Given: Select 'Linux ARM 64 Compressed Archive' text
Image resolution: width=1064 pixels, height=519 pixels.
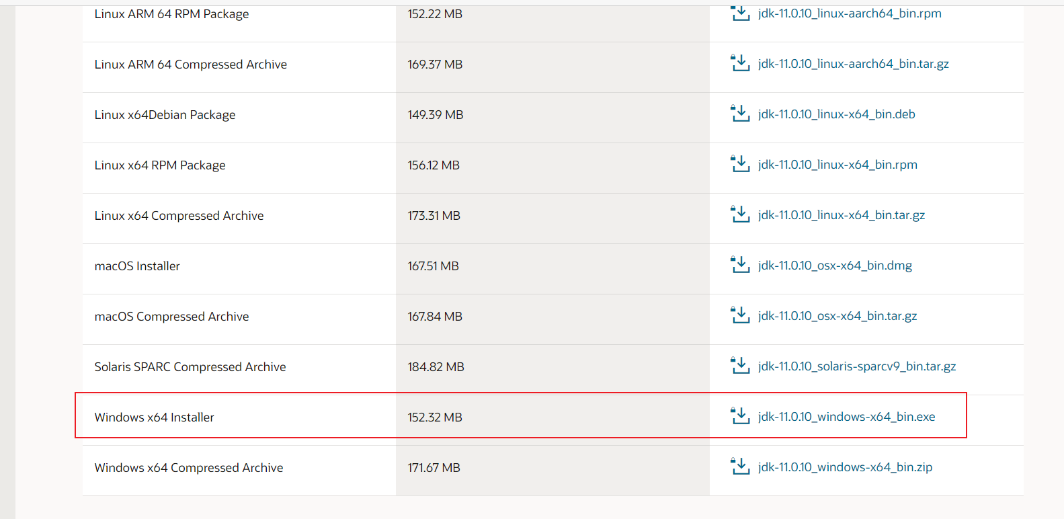Looking at the screenshot, I should (x=191, y=65).
